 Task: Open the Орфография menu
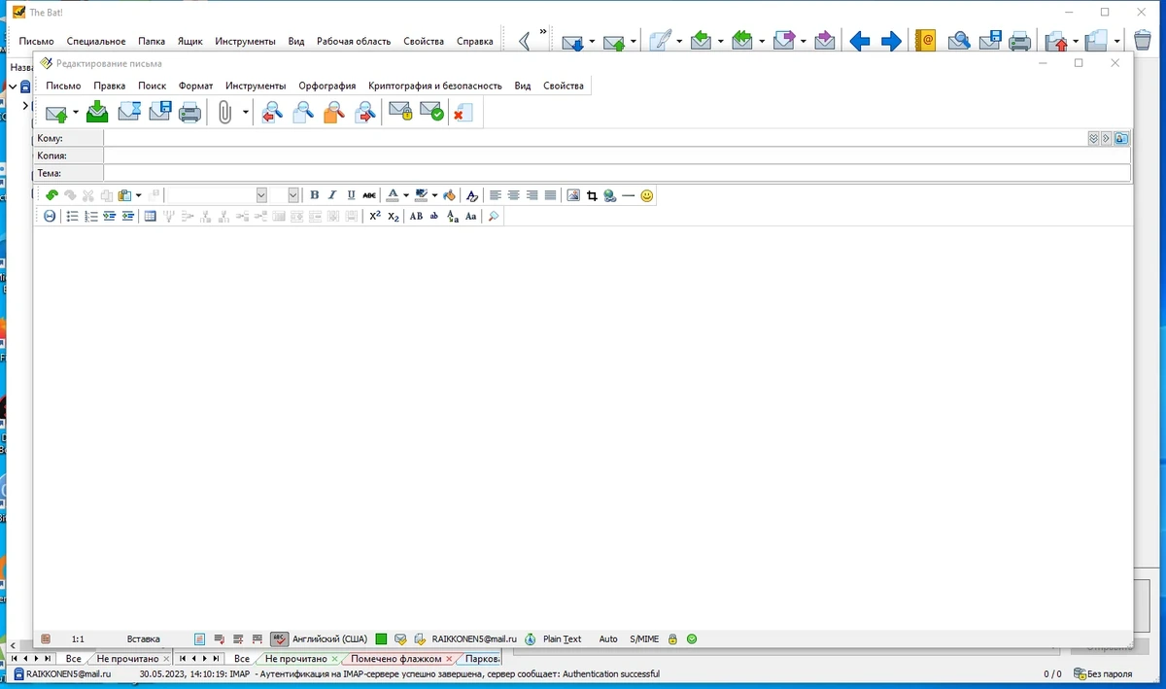click(x=327, y=86)
